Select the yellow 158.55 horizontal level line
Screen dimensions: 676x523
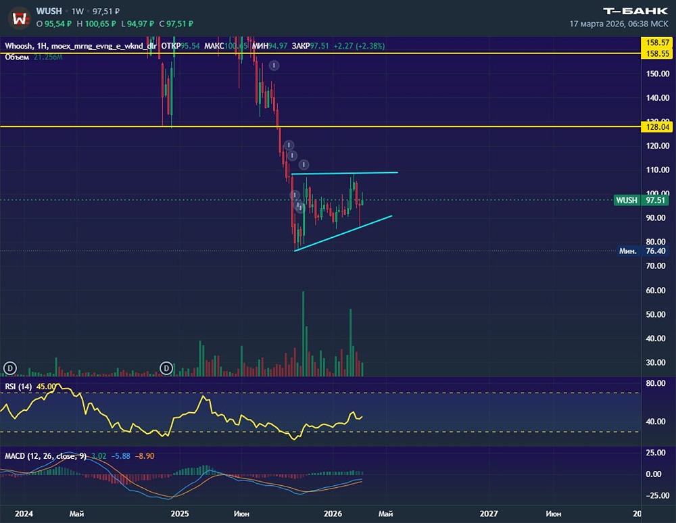pyautogui.click(x=320, y=53)
